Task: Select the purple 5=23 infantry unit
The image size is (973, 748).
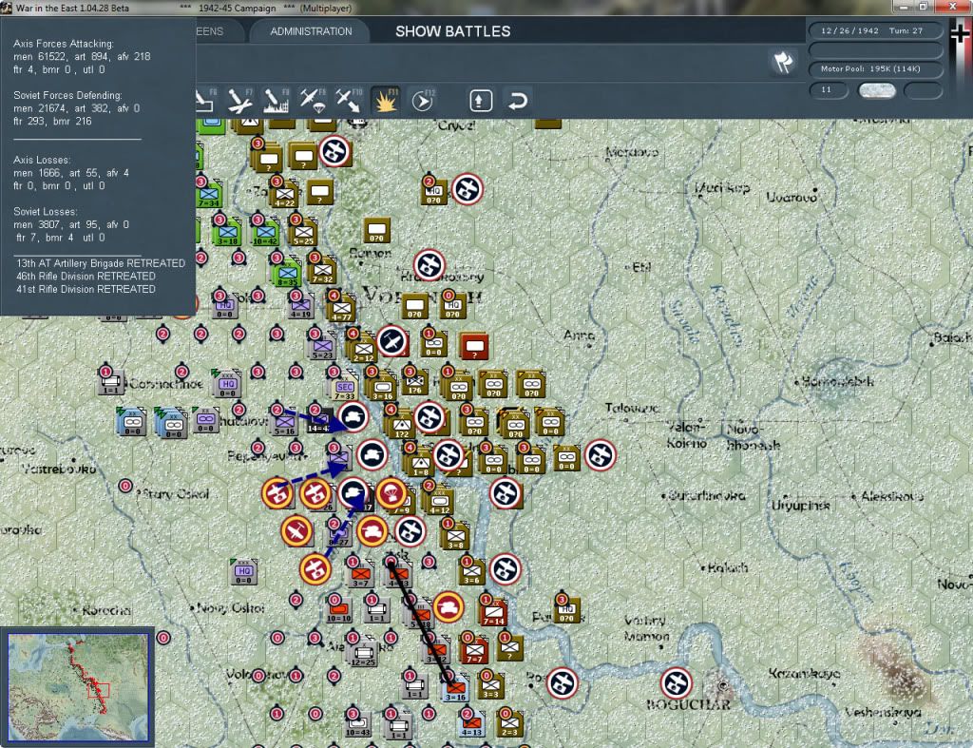Action: [x=322, y=346]
